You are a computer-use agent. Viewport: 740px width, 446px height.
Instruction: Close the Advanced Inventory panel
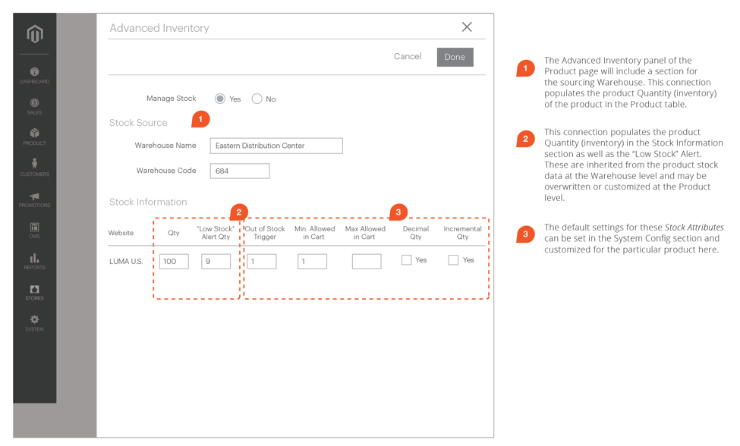pos(467,27)
